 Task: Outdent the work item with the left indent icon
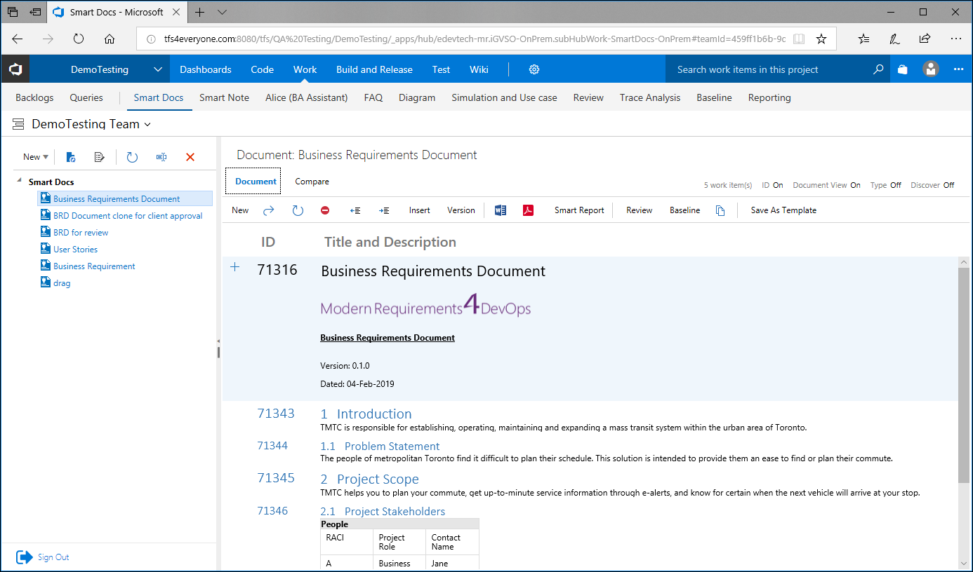(x=355, y=210)
